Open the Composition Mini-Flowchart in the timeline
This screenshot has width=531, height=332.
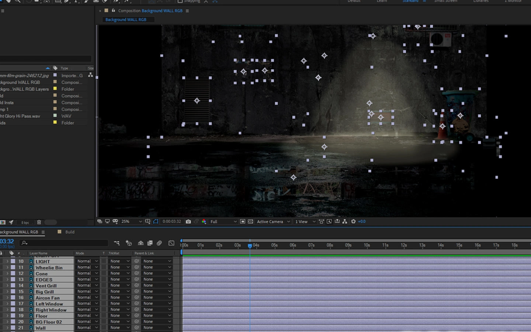pos(117,243)
